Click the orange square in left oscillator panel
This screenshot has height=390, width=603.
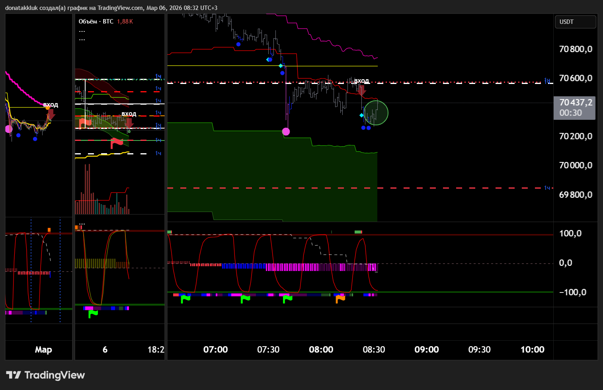(49, 230)
